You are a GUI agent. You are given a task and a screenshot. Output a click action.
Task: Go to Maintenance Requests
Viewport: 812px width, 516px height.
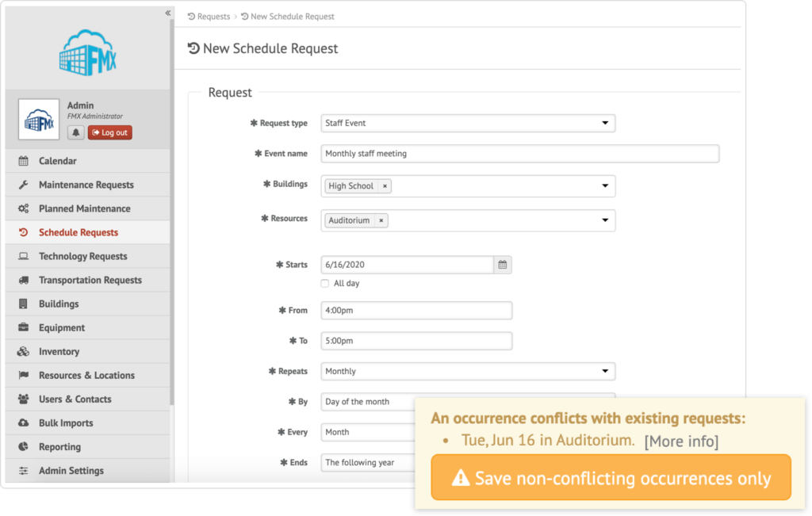86,185
